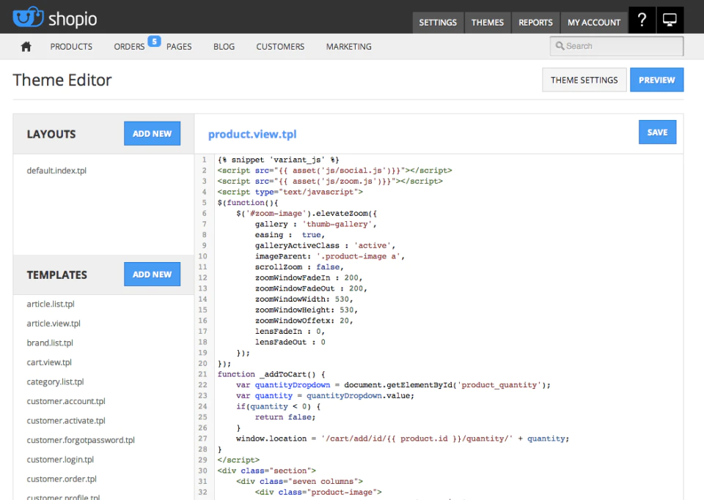Screen dimensions: 704x500
Task: Open My Account tab
Action: coord(594,23)
